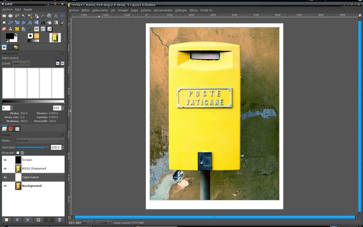Open the toolbox Exts menu
The image size is (363, 227).
pos(18,9)
